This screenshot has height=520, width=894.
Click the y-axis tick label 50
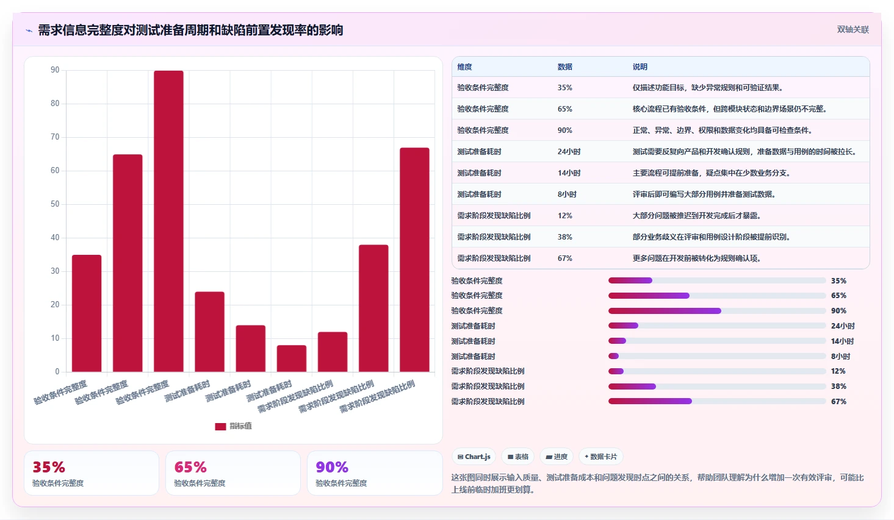55,204
